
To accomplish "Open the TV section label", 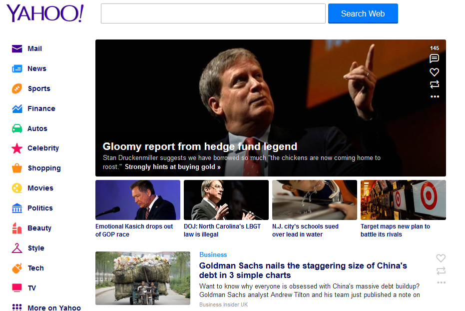I will (x=32, y=288).
